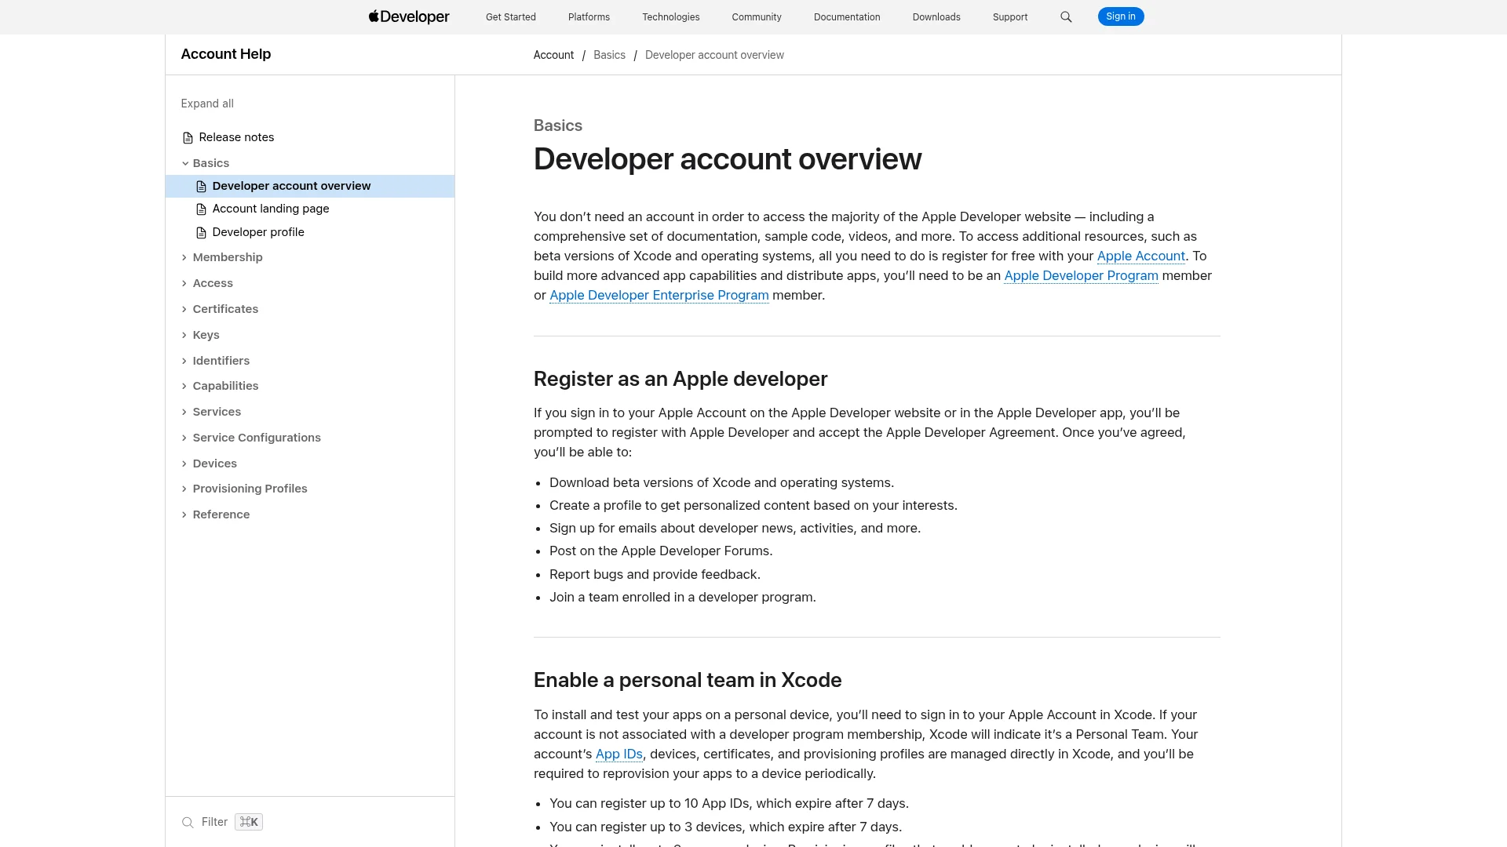Click the 'Developer account overview' breadcrumb text
Screen dimensions: 1507x847
coord(714,55)
